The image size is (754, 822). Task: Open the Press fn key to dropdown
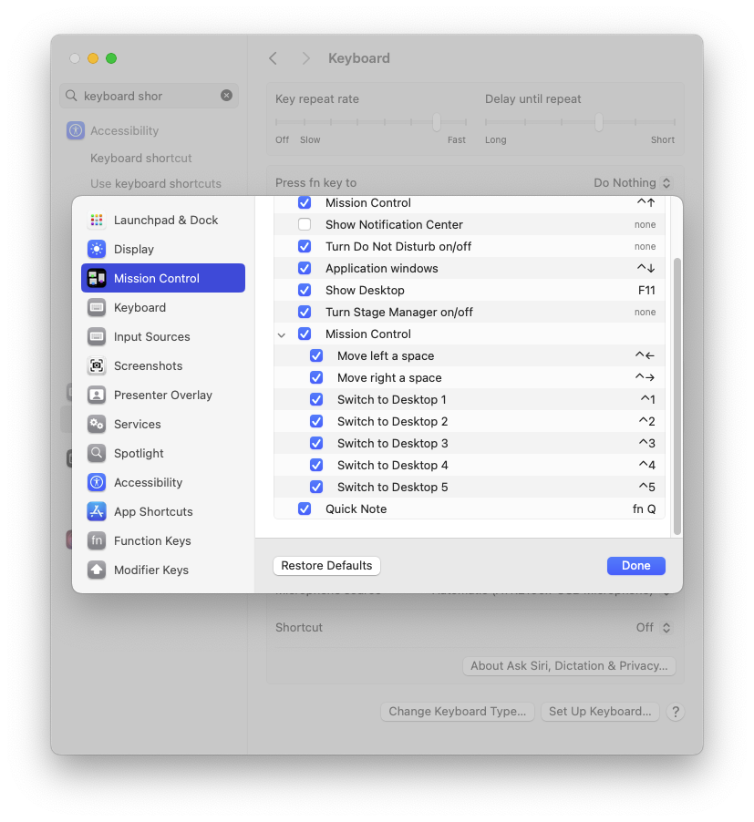click(633, 183)
